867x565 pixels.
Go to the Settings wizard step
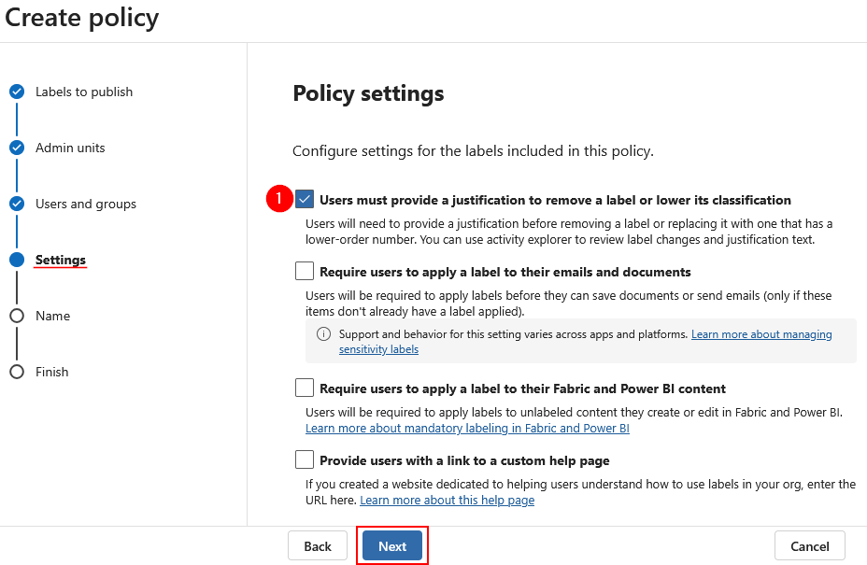(60, 260)
